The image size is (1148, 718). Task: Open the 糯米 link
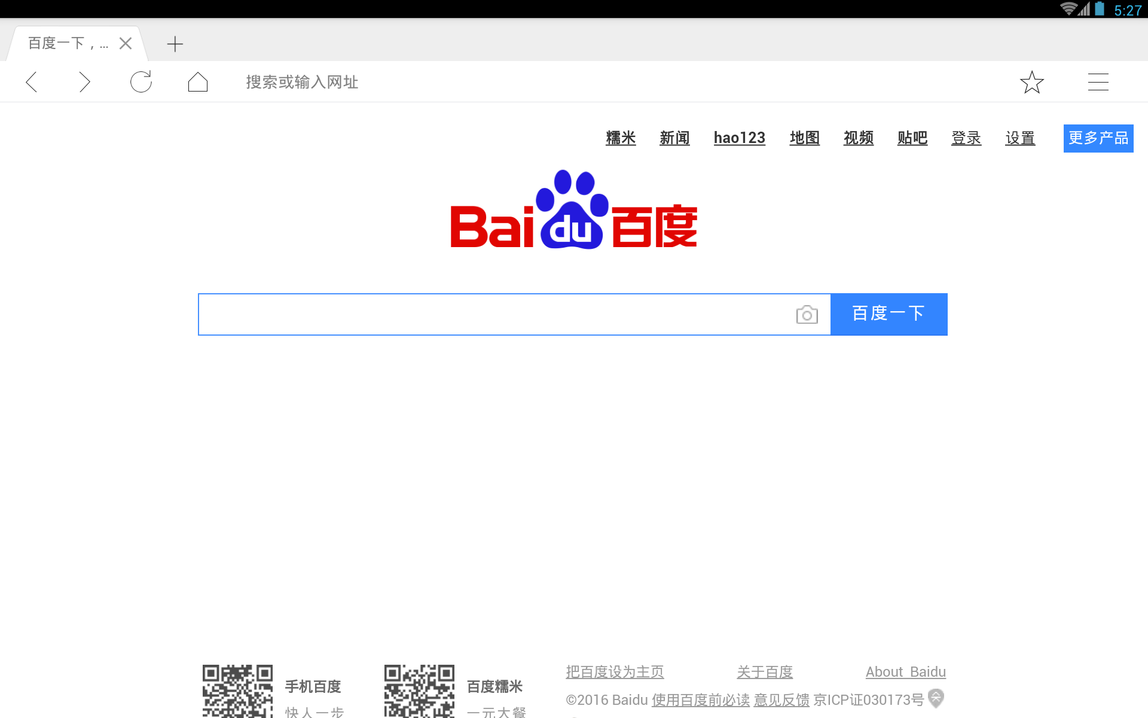pyautogui.click(x=621, y=138)
